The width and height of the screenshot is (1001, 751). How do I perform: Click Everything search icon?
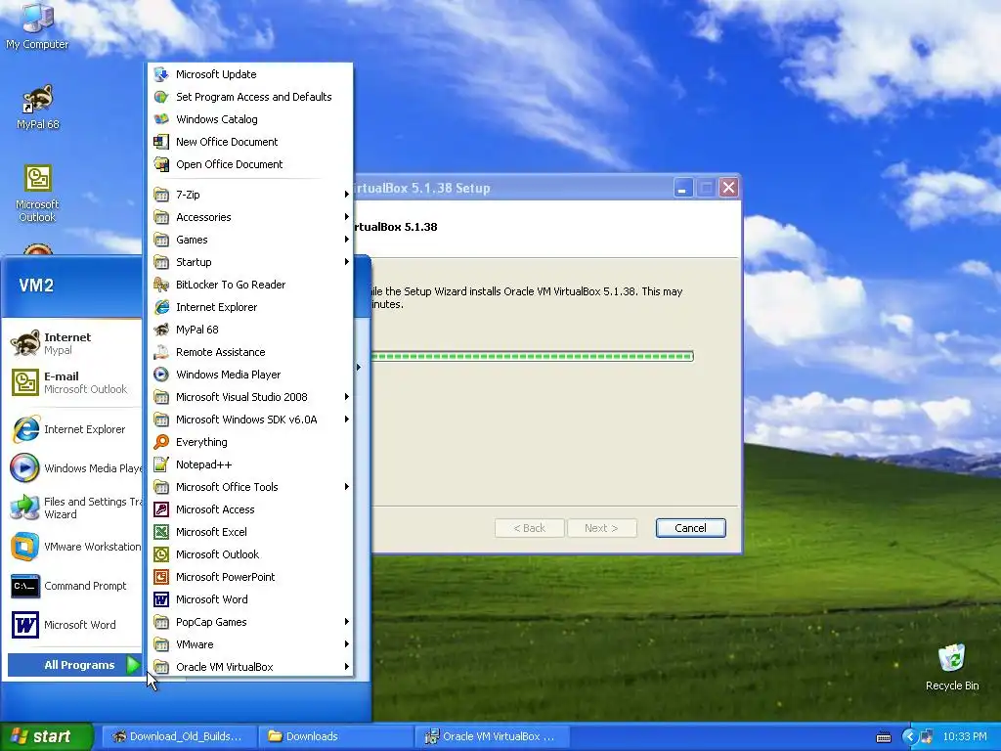click(x=161, y=442)
